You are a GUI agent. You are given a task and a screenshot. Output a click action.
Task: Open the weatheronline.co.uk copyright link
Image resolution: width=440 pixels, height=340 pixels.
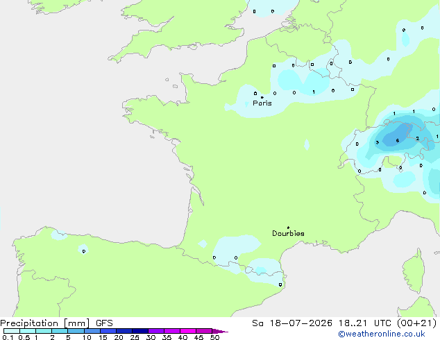click(x=382, y=334)
